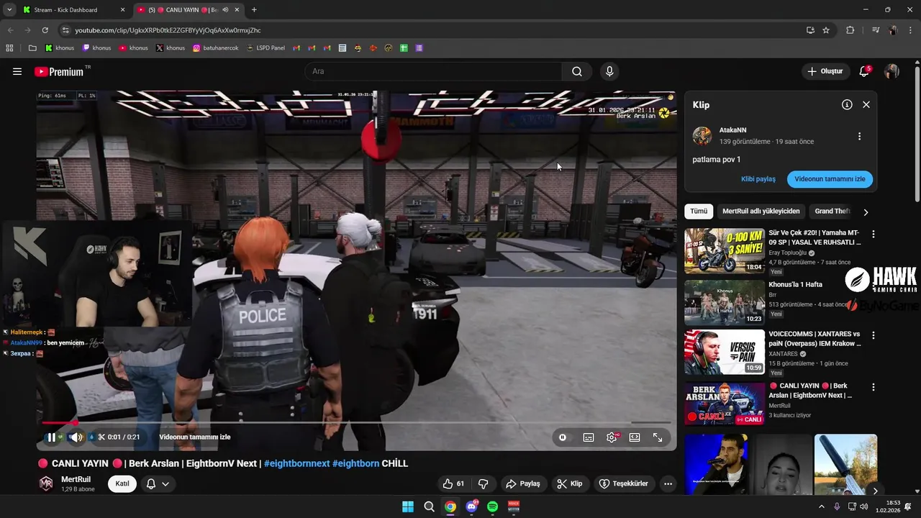The height and width of the screenshot is (518, 921).
Task: Open the LSPD Panel bookmark
Action: point(266,48)
